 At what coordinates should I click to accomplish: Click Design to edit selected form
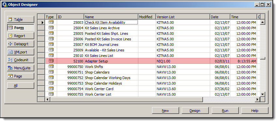click(195, 111)
